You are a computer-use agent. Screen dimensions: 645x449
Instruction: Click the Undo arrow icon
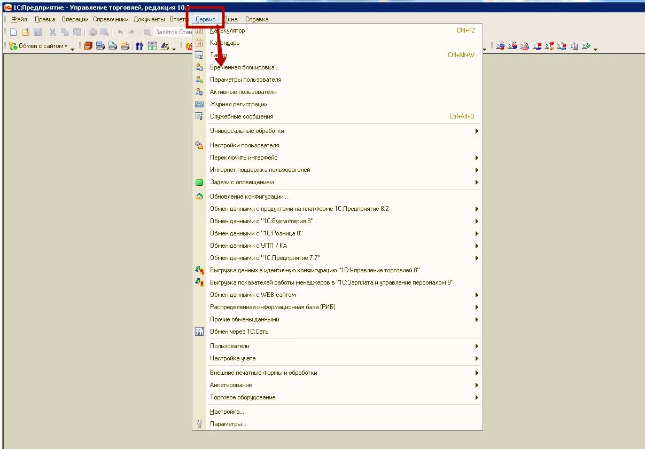pyautogui.click(x=120, y=32)
